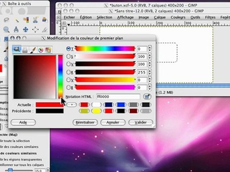This screenshot has height=172, width=230.
Task: Open the Image menu
Action: (x=144, y=17)
